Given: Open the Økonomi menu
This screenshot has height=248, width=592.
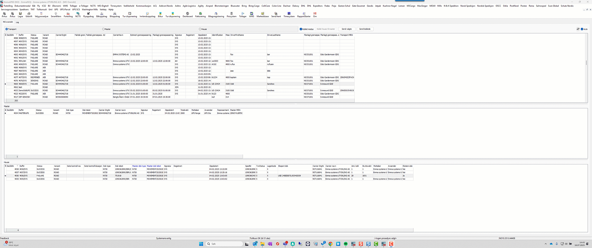Looking at the screenshot, I should coord(56,6).
